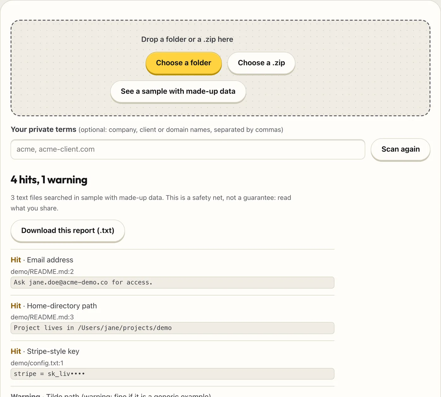The height and width of the screenshot is (397, 441).
Task: Click the Your private terms label
Action: click(x=43, y=129)
